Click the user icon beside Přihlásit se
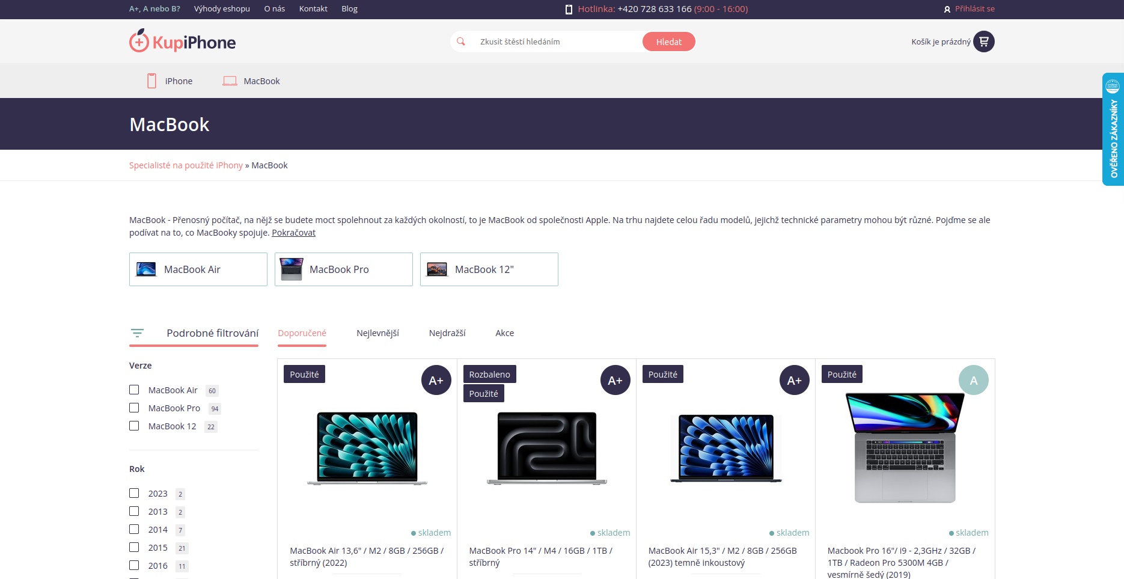Viewport: 1124px width, 579px height. point(947,9)
